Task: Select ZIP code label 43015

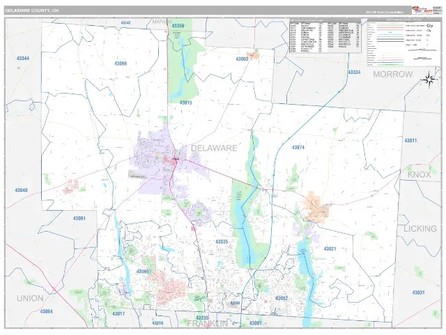Action: coord(186,103)
